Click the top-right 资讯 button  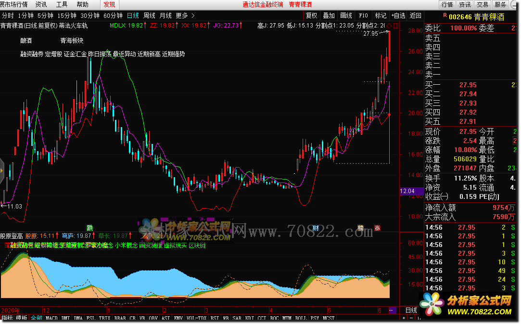tap(465, 4)
